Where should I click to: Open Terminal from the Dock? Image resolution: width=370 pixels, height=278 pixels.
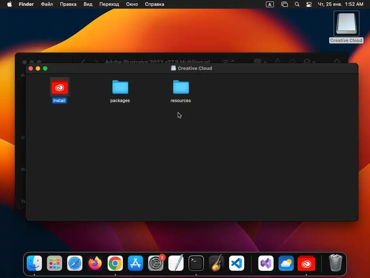tap(196, 263)
